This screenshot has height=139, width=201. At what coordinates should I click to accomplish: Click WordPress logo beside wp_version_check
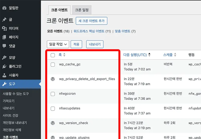(53, 123)
